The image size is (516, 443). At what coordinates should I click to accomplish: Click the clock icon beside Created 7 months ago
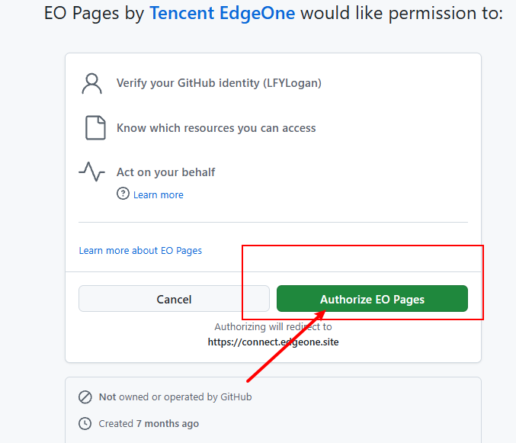pyautogui.click(x=85, y=423)
